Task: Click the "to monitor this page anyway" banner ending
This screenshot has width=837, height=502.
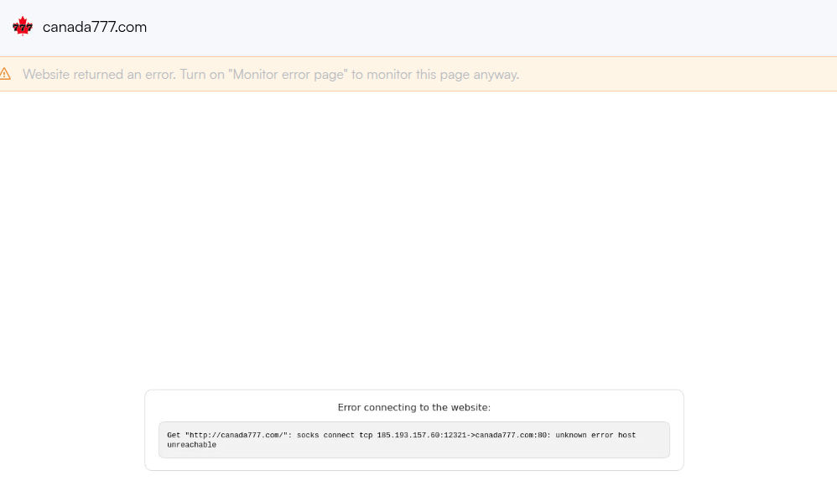Action: tap(435, 74)
